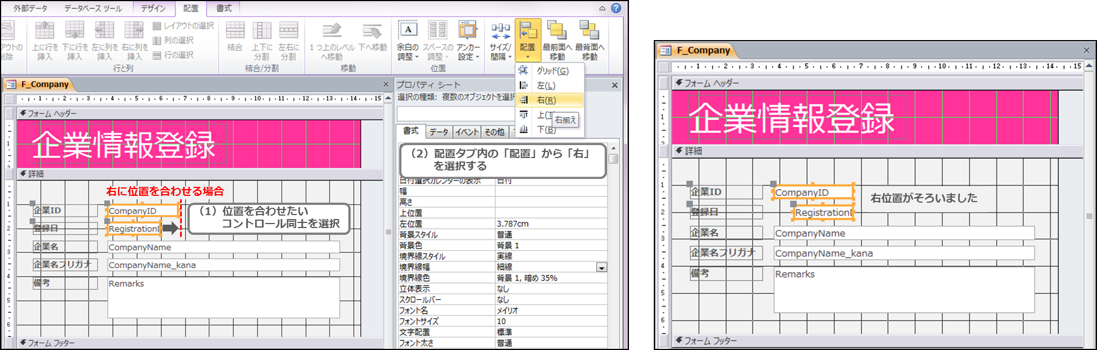This screenshot has height=350, width=1097.
Task: Switch to the デザイン ribbon tab
Action: click(x=153, y=8)
